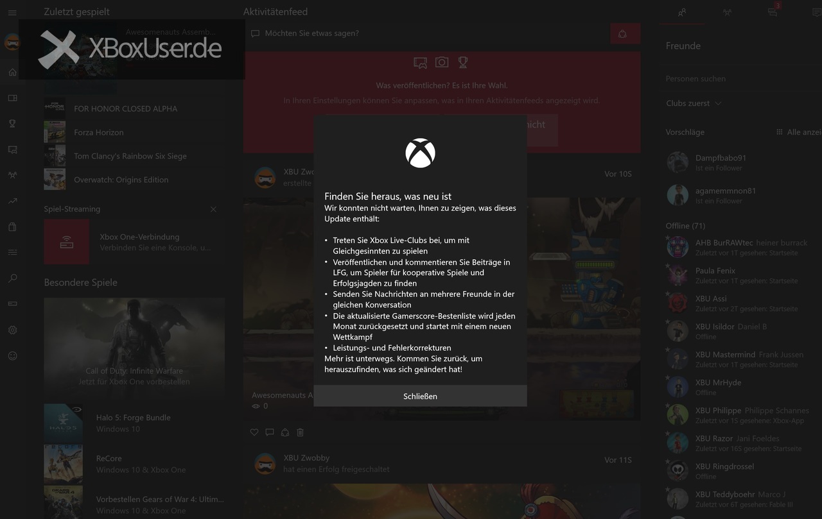This screenshot has height=519, width=822.
Task: Open Forza Horizon in recently played
Action: 134,132
